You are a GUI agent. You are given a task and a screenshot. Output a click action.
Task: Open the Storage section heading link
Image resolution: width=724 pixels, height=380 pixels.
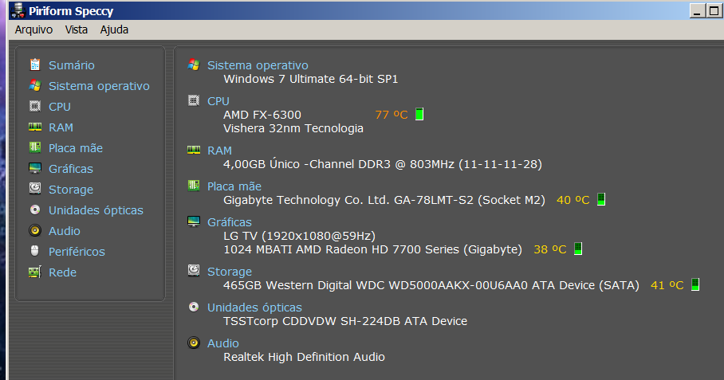230,272
